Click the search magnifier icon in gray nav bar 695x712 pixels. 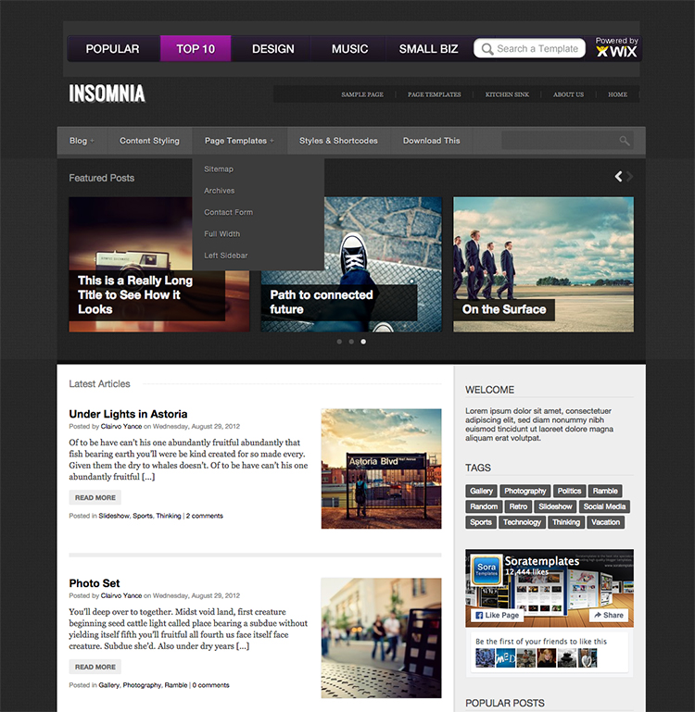pyautogui.click(x=625, y=141)
